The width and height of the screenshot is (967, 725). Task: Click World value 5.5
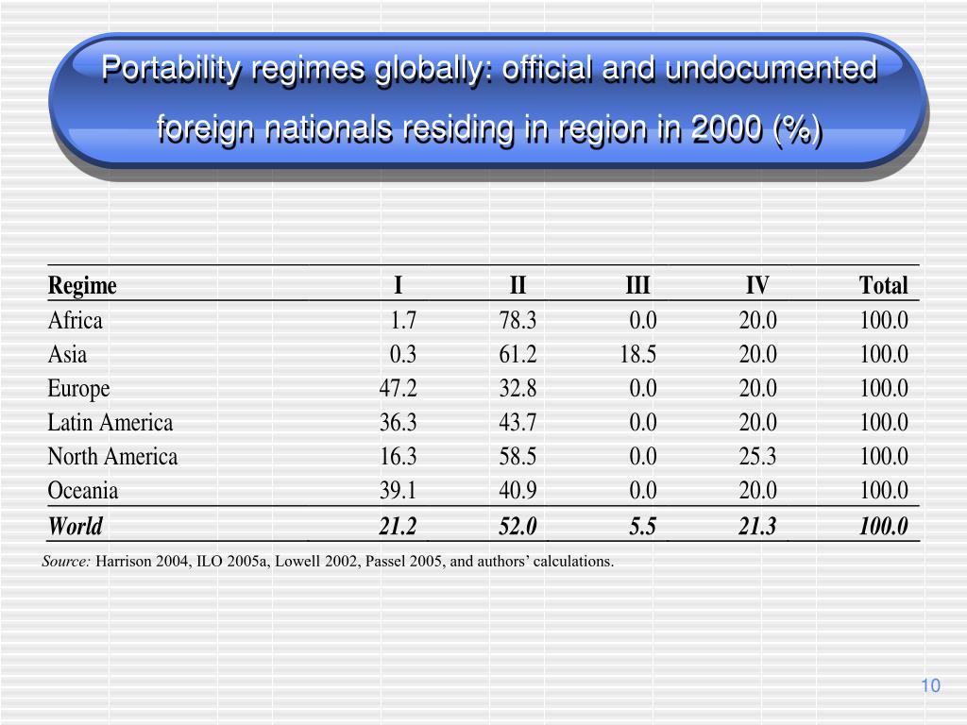[642, 526]
